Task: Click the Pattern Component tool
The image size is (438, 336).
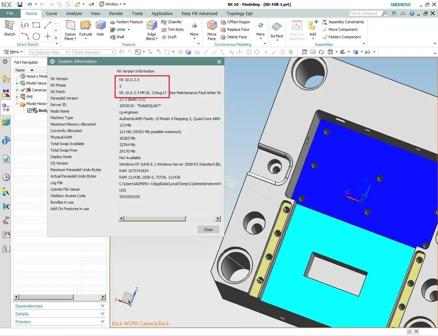Action: (342, 37)
